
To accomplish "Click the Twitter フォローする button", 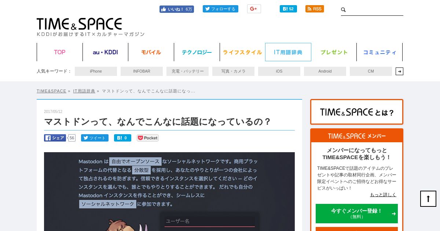I will pos(220,9).
